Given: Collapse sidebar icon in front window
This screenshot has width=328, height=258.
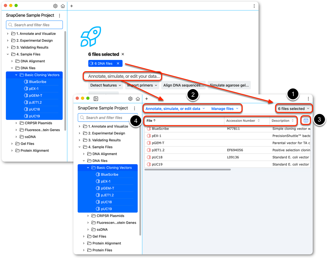Looking at the screenshot, I should click(96, 99).
